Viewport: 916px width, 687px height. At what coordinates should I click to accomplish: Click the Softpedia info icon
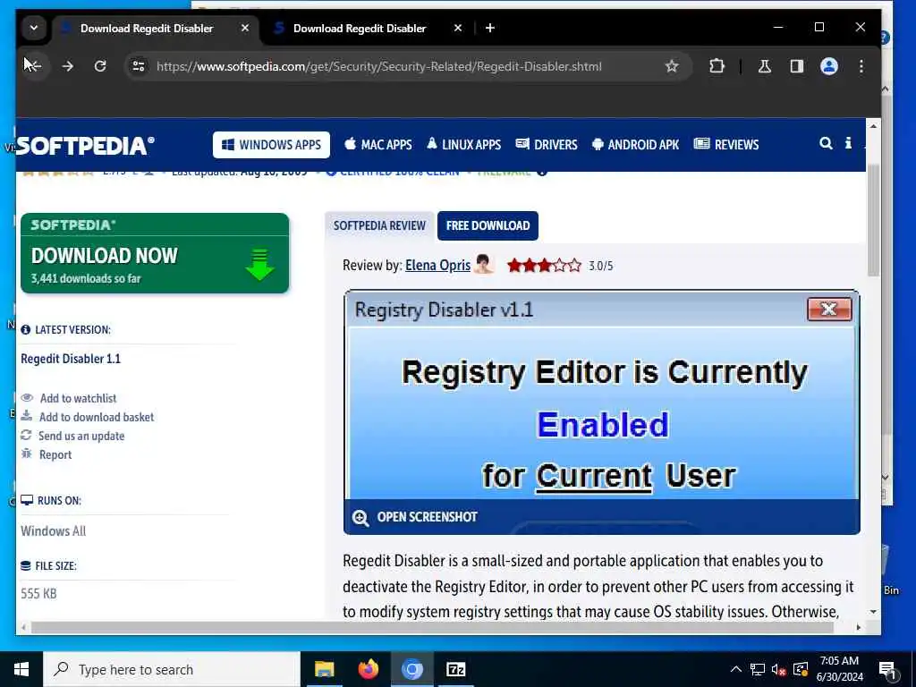pos(848,143)
